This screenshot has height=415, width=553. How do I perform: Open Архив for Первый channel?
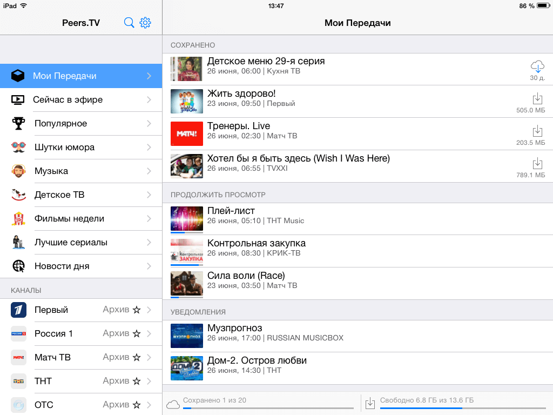click(x=116, y=310)
